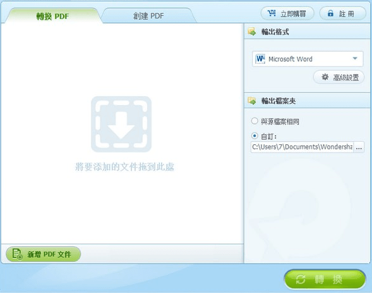Select the 與源檔案相同 radio option
This screenshot has width=372, height=293.
255,121
